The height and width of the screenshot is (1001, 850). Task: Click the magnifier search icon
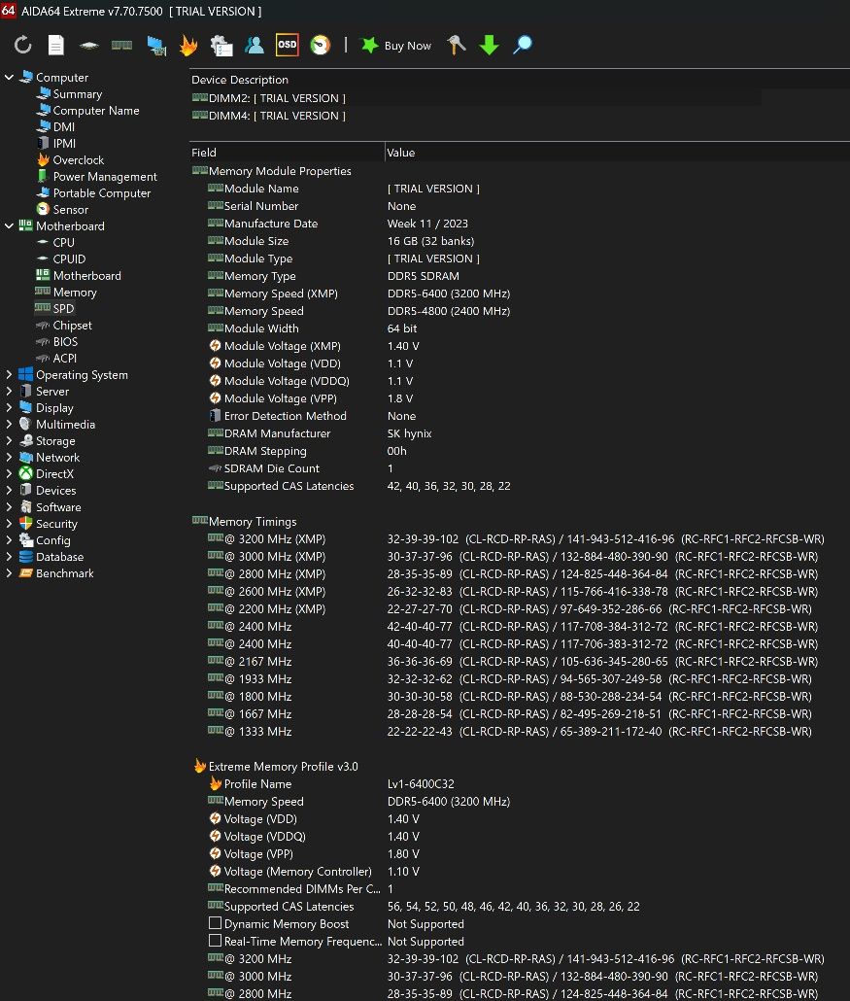pyautogui.click(x=522, y=46)
